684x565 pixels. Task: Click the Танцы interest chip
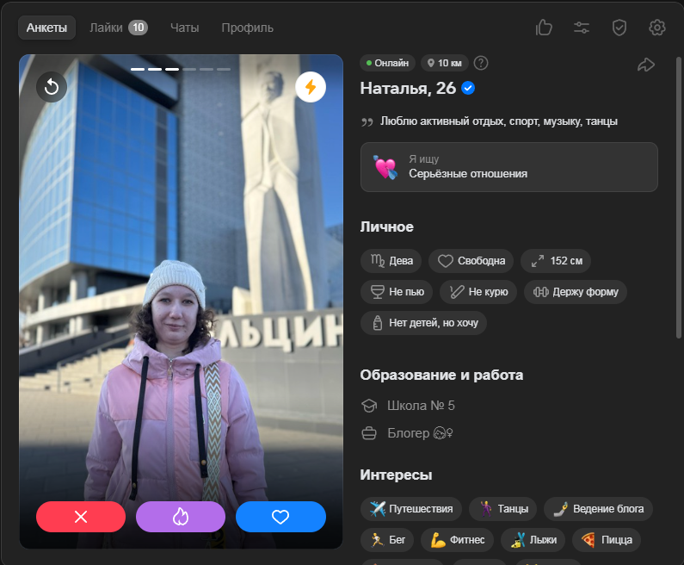(504, 509)
